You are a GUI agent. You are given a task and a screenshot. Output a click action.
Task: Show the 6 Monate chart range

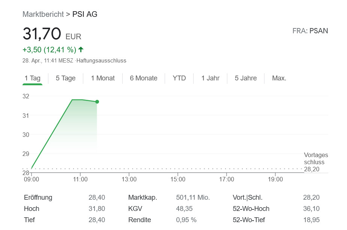[144, 78]
